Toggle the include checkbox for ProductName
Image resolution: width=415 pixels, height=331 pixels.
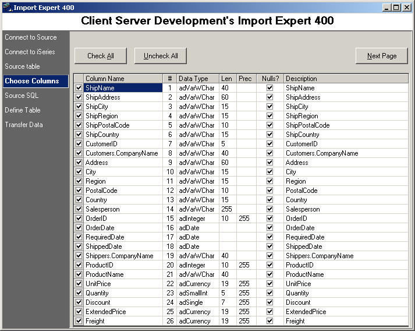pos(79,274)
